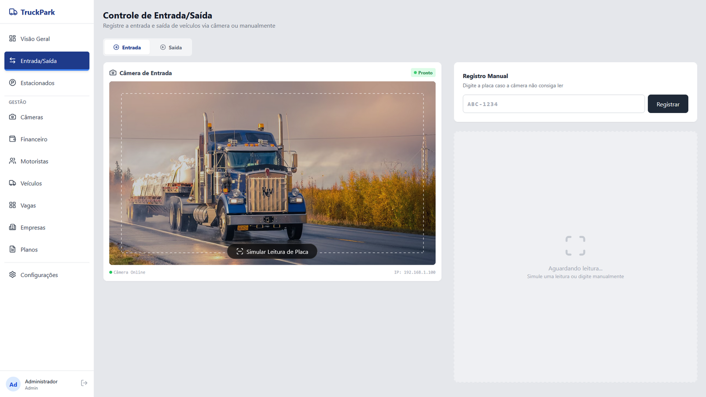Click the plate input field ABC-1234
The height and width of the screenshot is (397, 706).
pyautogui.click(x=553, y=104)
